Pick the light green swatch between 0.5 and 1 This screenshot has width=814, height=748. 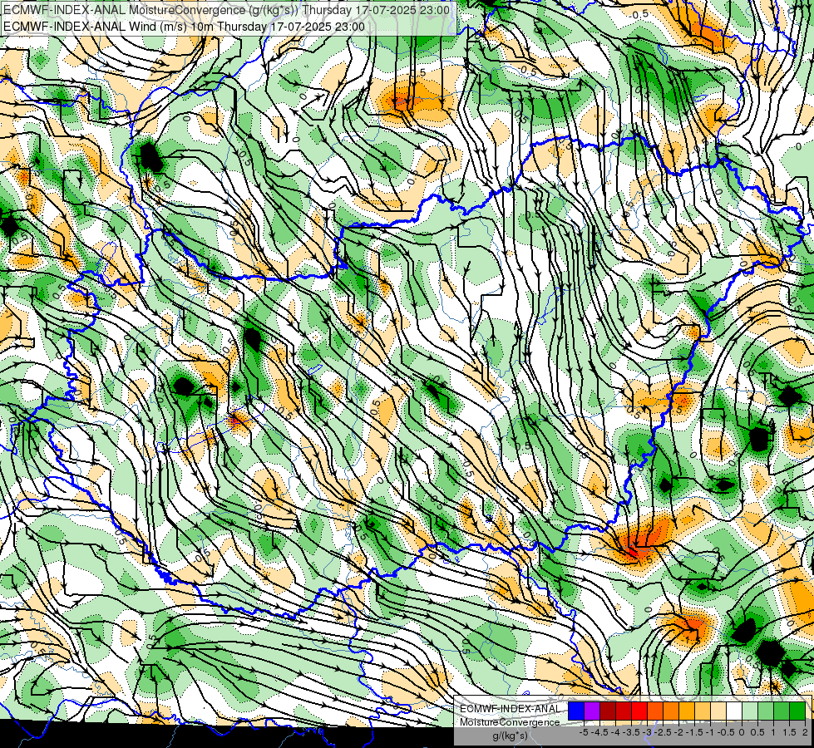(x=766, y=711)
